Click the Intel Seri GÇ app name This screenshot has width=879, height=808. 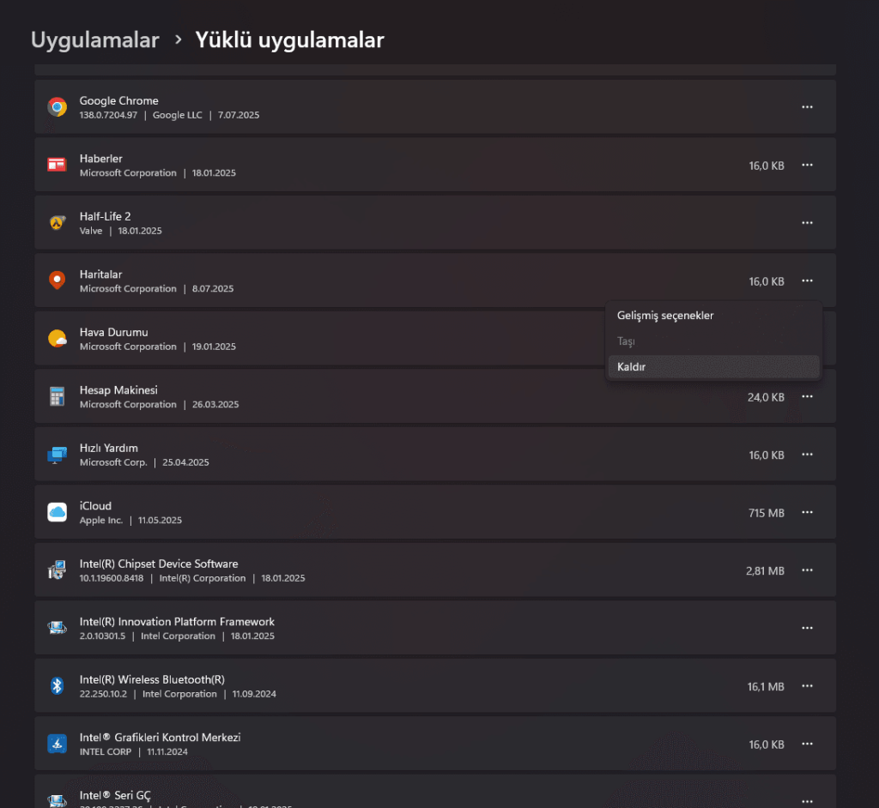click(115, 796)
